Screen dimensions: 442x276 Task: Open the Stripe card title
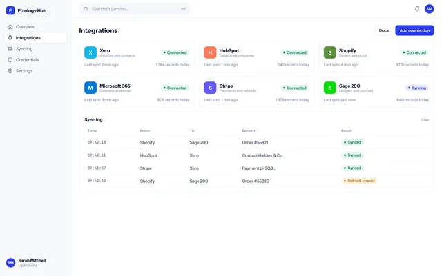click(x=226, y=86)
